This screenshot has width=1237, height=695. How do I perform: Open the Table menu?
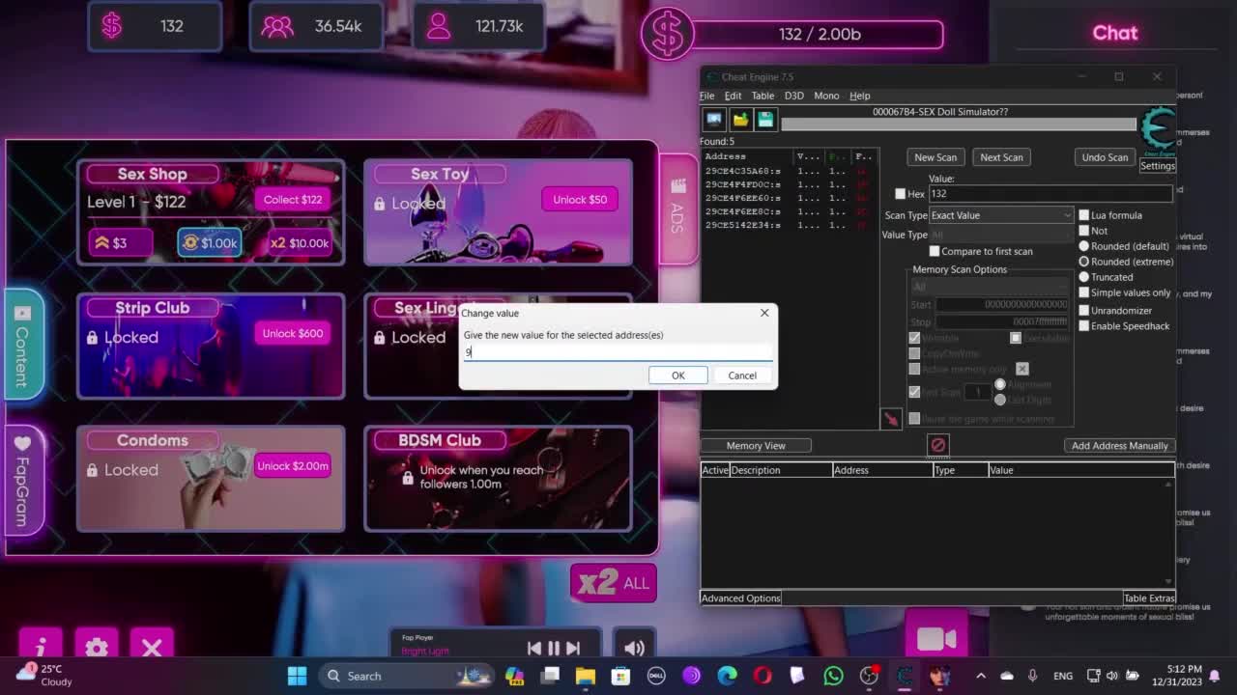(762, 96)
